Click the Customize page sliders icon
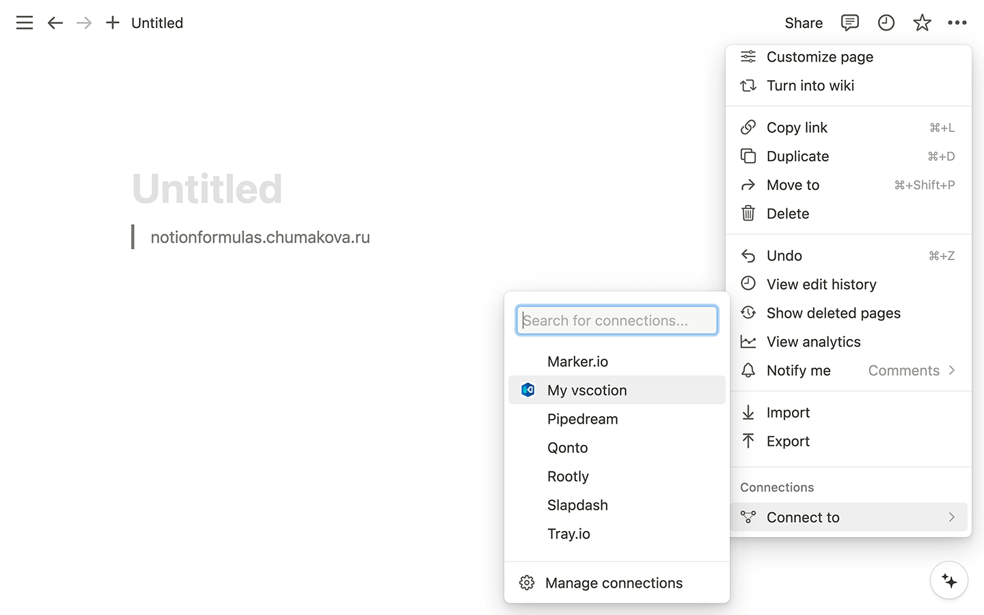The image size is (984, 615). (x=748, y=57)
